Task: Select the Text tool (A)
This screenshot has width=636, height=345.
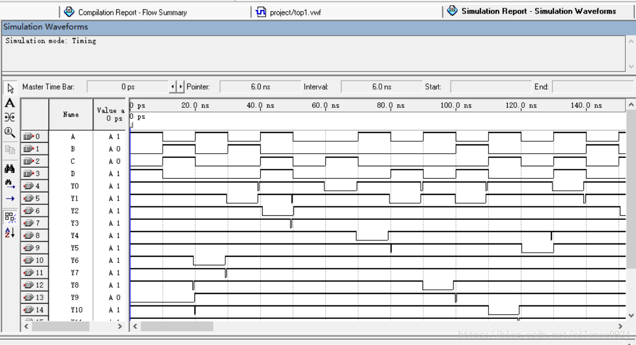Action: coord(10,103)
